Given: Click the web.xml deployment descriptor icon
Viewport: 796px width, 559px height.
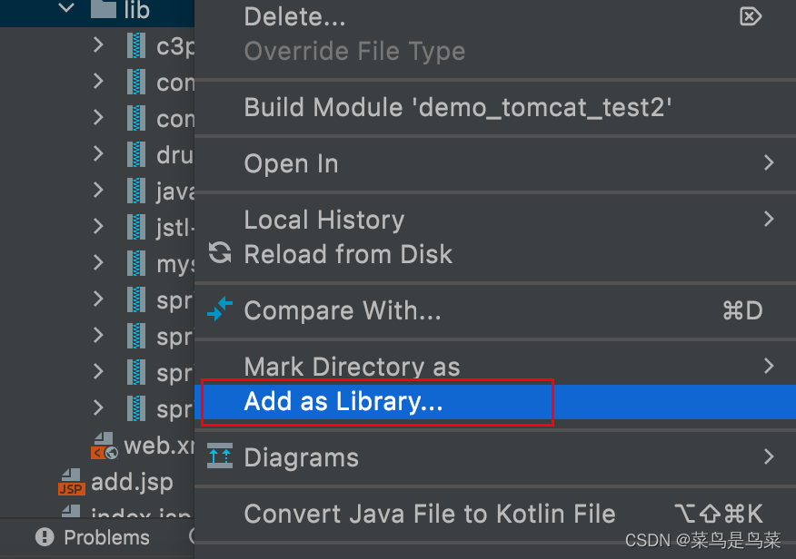Looking at the screenshot, I should coord(103,446).
